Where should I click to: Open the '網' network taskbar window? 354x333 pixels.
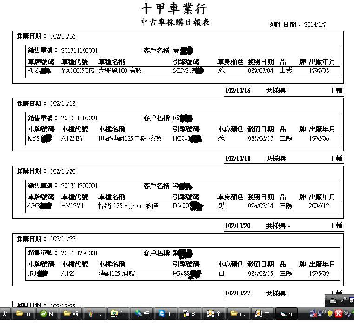[142, 314]
